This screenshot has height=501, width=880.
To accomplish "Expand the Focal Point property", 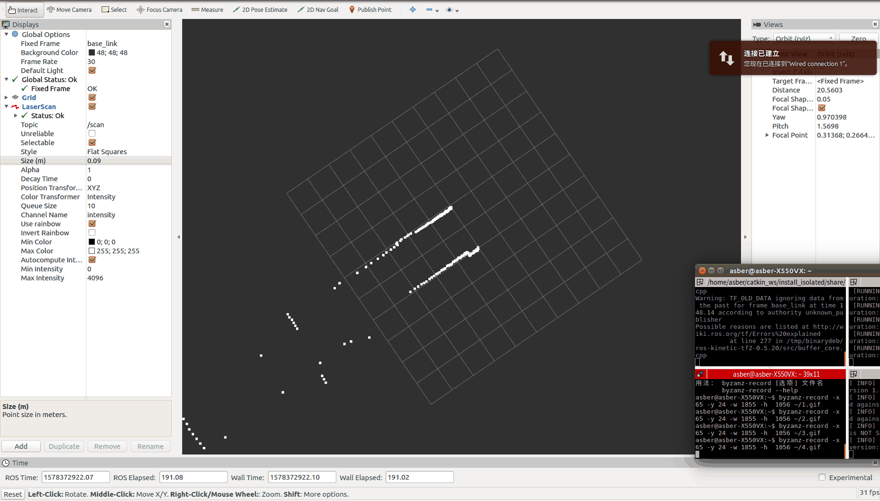I will coord(767,135).
